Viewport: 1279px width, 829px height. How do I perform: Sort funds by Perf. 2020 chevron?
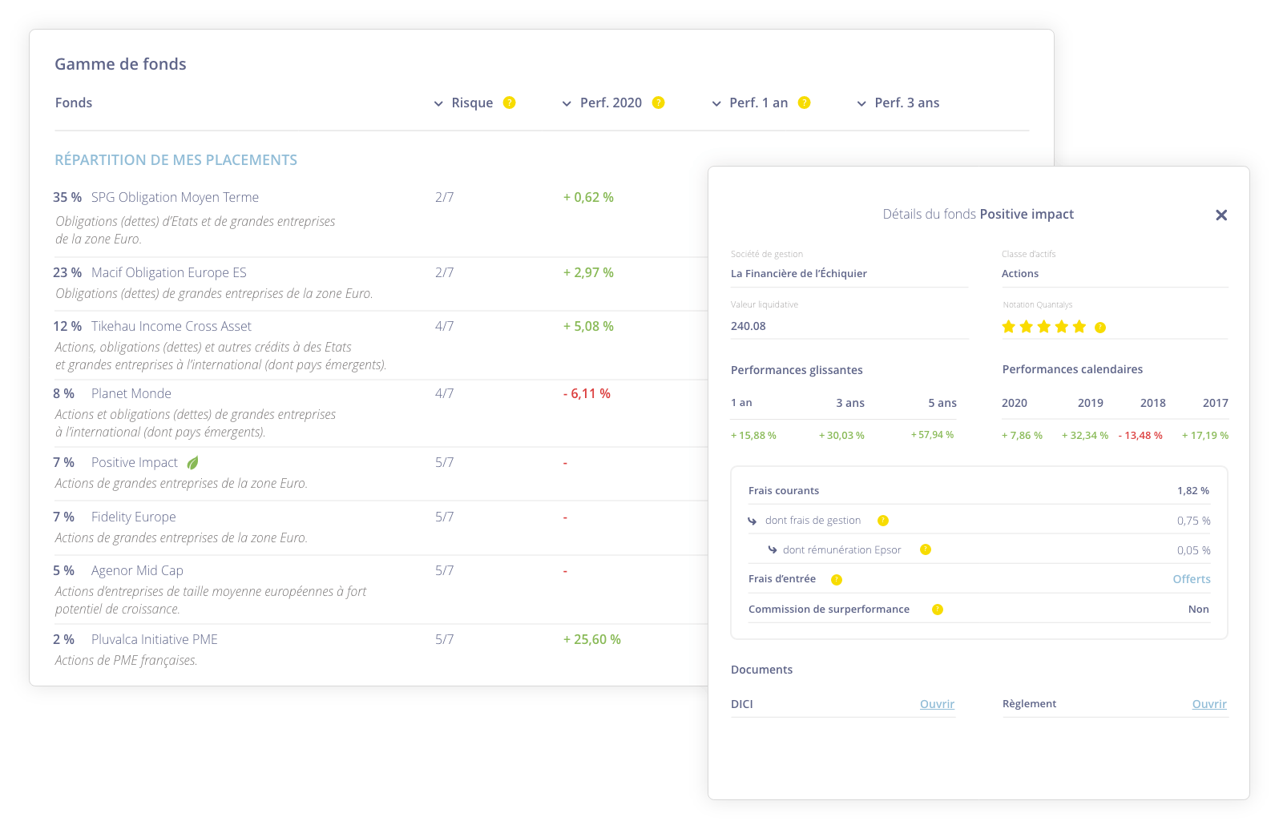coord(567,103)
